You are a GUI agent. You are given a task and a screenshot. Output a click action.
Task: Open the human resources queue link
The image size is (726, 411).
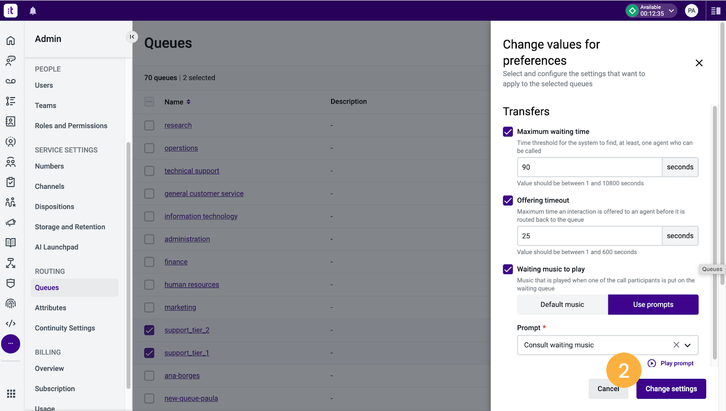[x=191, y=284]
